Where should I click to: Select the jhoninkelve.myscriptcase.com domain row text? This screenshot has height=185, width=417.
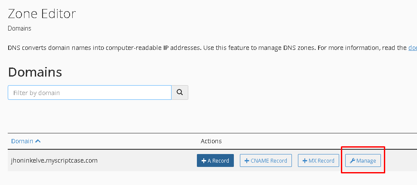[54, 160]
